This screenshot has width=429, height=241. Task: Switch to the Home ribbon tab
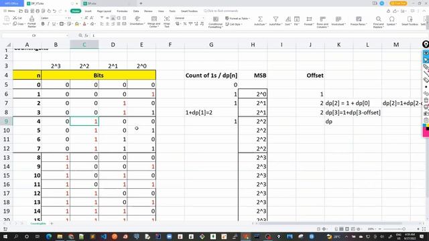coord(76,11)
